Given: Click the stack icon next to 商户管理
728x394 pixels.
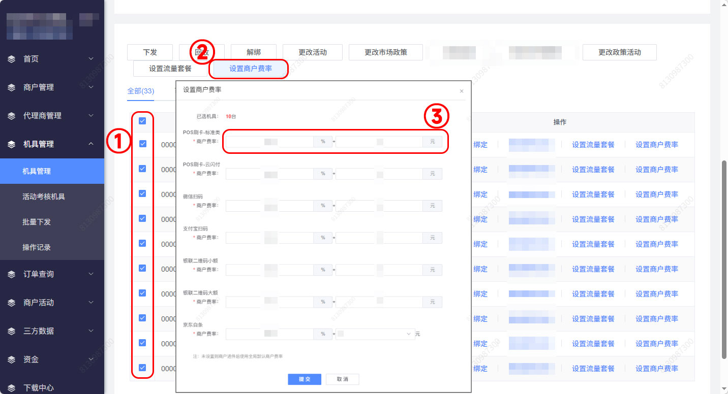Looking at the screenshot, I should [12, 87].
